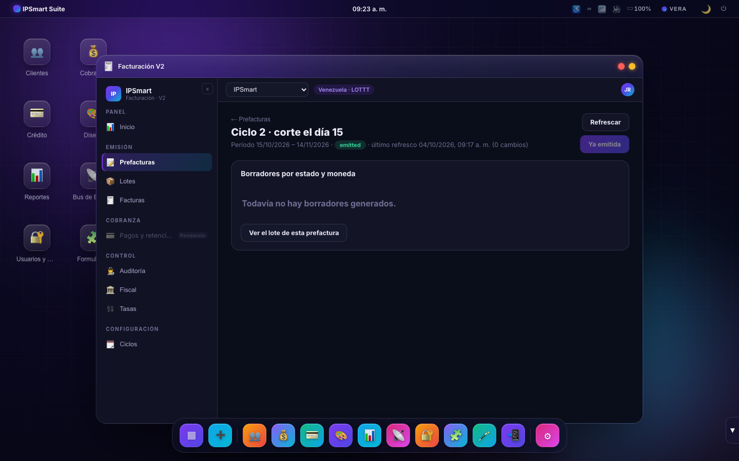The image size is (739, 461).
Task: Click the volume speaker icon in the top bar
Action: pyautogui.click(x=616, y=9)
